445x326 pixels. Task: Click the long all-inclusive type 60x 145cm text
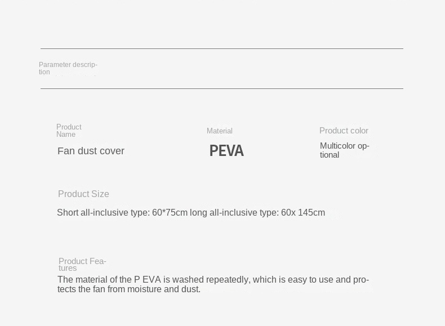pyautogui.click(x=257, y=212)
